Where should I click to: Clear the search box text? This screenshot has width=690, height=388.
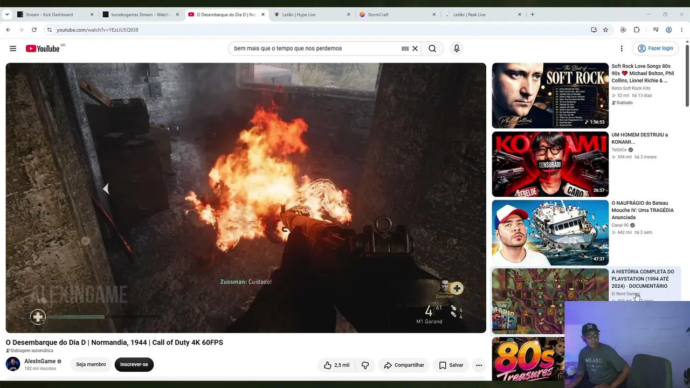415,48
